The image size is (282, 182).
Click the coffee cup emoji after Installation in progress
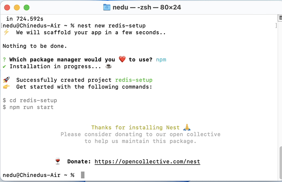tap(109, 66)
